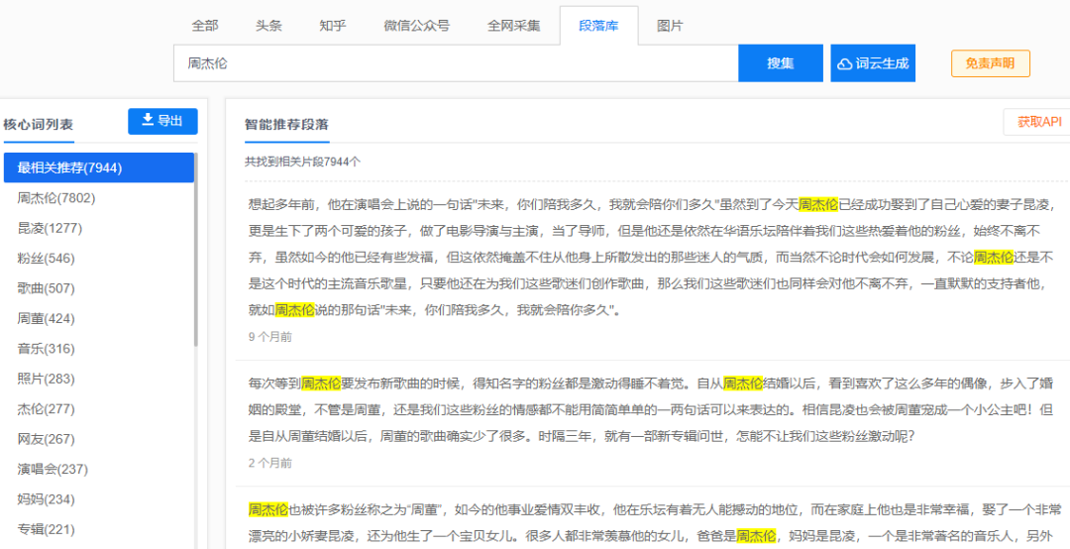Image resolution: width=1070 pixels, height=549 pixels.
Task: Select the 知乎 tab
Action: [332, 26]
